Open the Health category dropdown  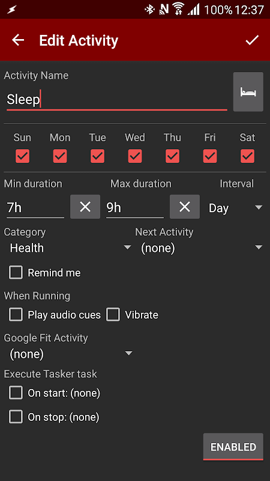coord(70,248)
